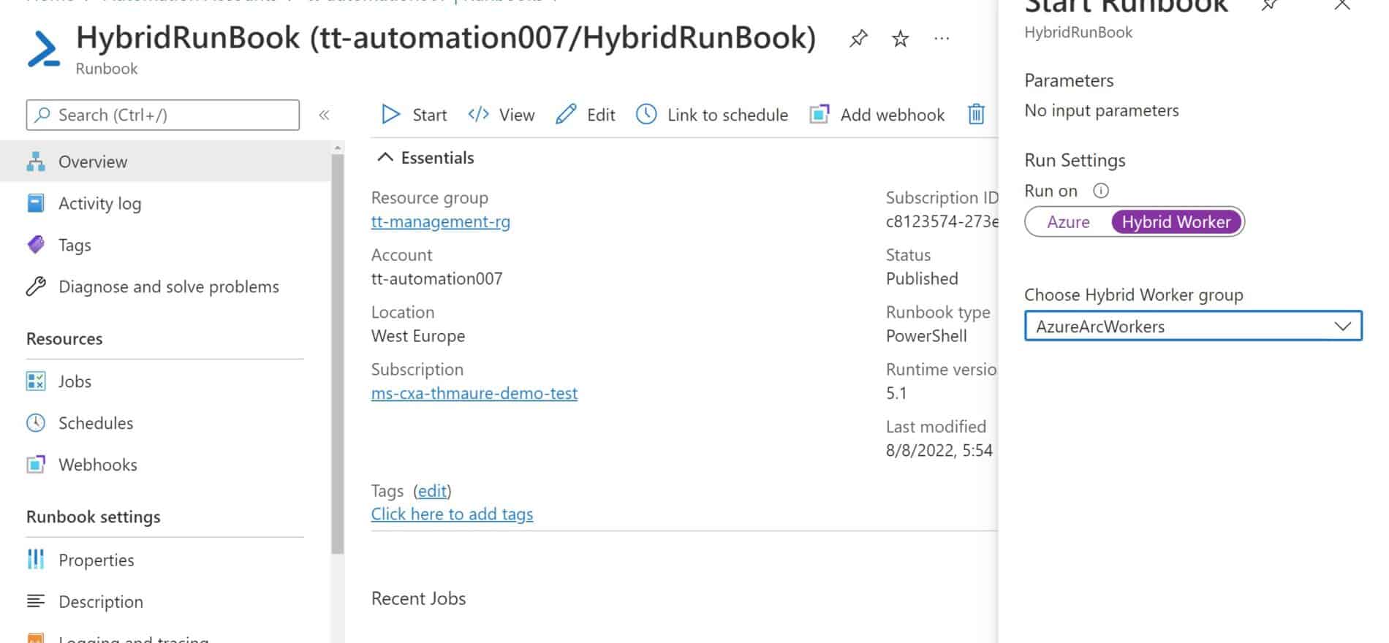Click the 'Published' status value
Image resolution: width=1389 pixels, height=643 pixels.
pyautogui.click(x=922, y=278)
